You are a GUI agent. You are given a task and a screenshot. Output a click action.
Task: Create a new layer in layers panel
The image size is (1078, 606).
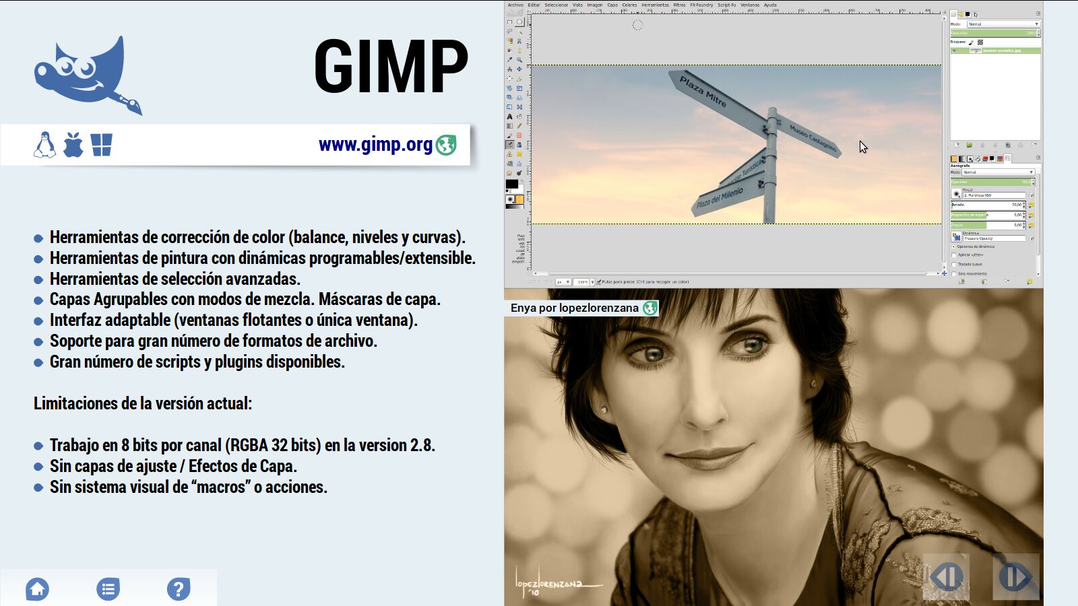click(957, 145)
